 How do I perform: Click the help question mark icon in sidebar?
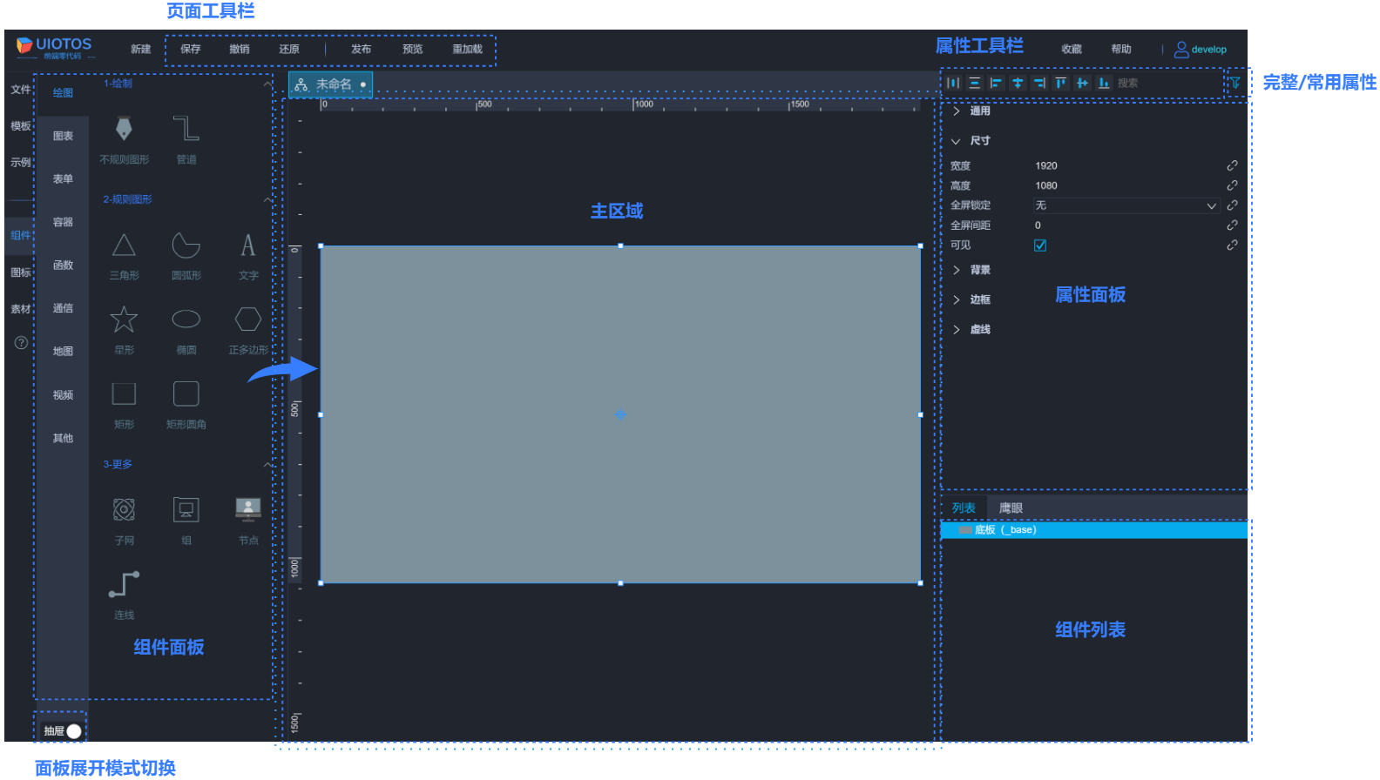click(x=21, y=343)
